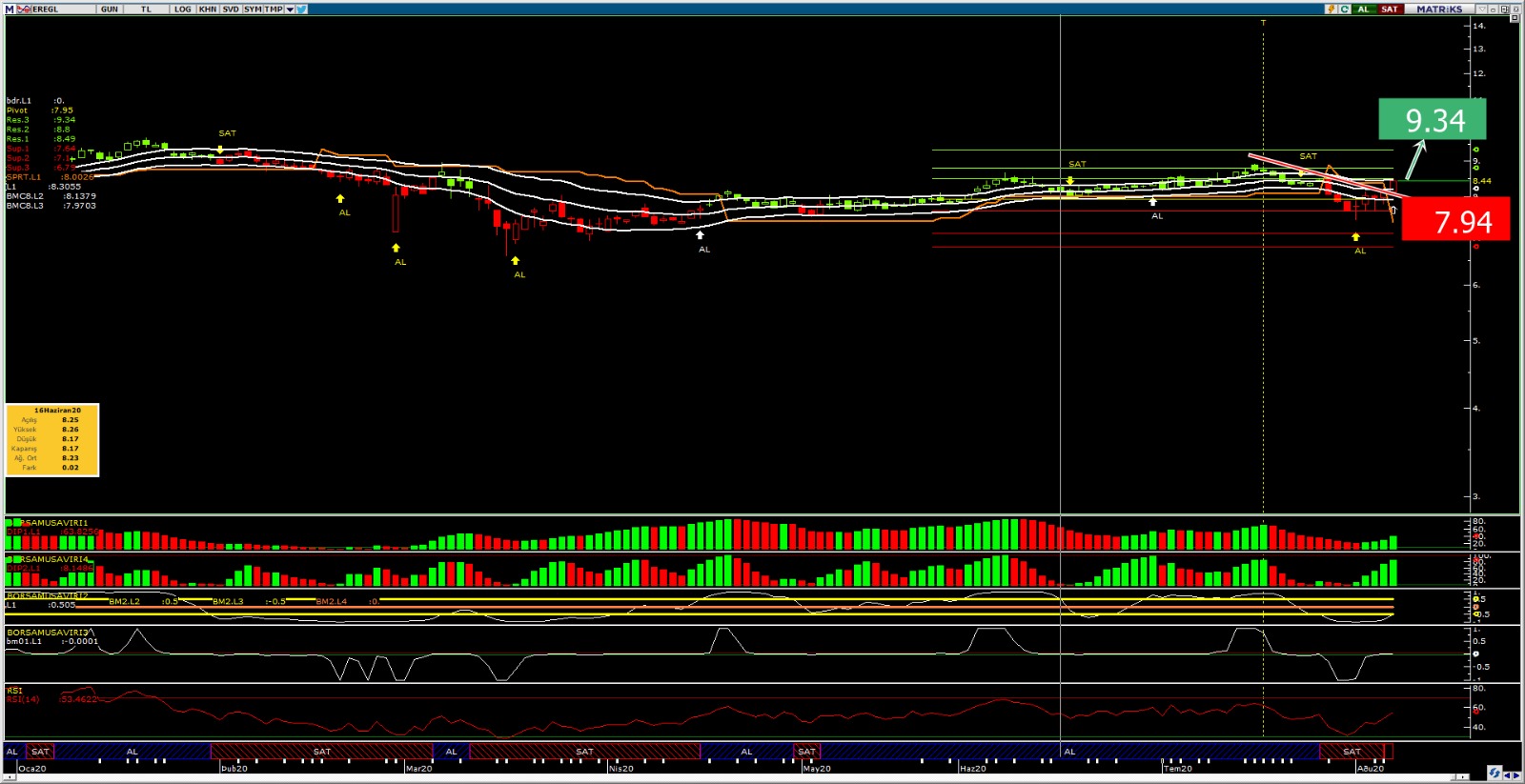Toggle LOG scale mode
The image size is (1525, 784).
coord(182,9)
